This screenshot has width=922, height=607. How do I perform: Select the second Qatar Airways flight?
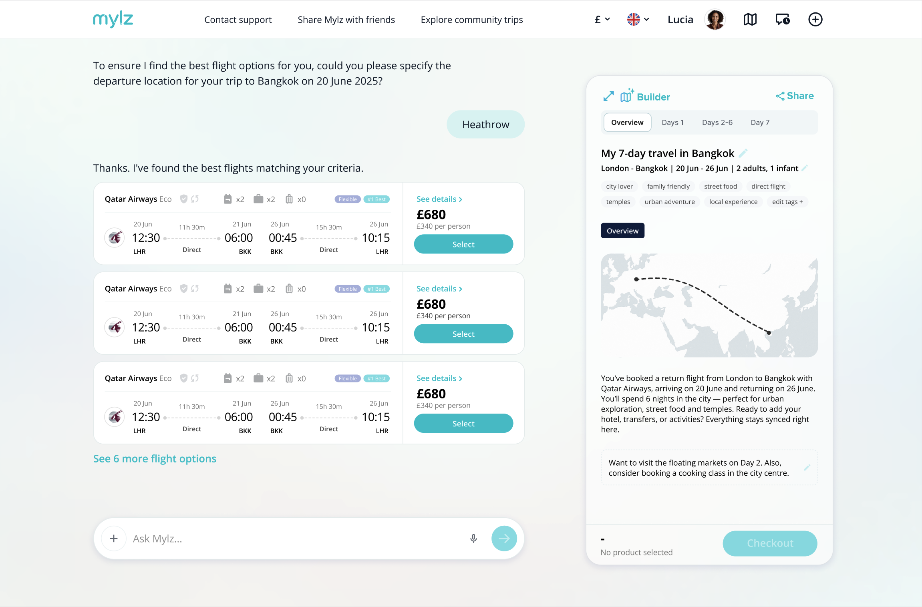(463, 334)
